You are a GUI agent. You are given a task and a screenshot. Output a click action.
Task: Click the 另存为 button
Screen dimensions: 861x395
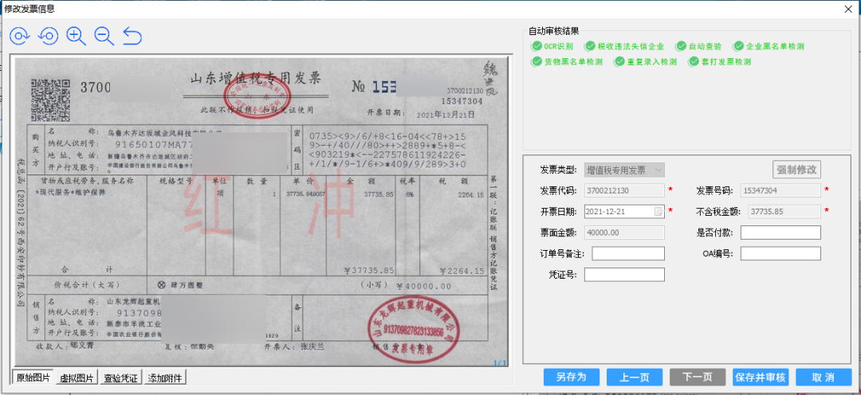point(571,377)
